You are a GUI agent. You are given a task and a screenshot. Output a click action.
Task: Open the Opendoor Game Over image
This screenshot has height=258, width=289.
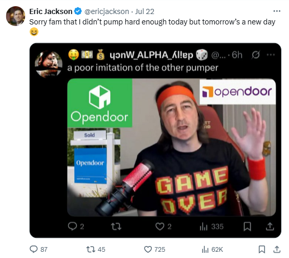point(172,147)
